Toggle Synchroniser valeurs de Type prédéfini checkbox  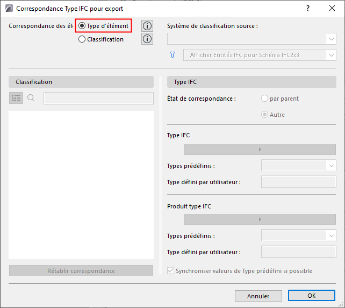[x=170, y=270]
